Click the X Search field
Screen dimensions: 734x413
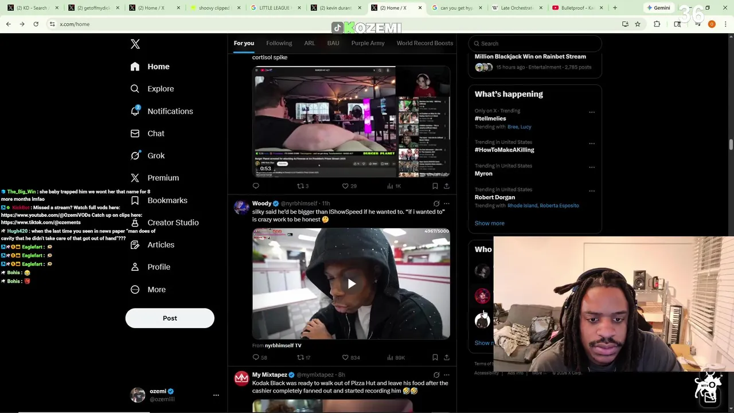535,44
